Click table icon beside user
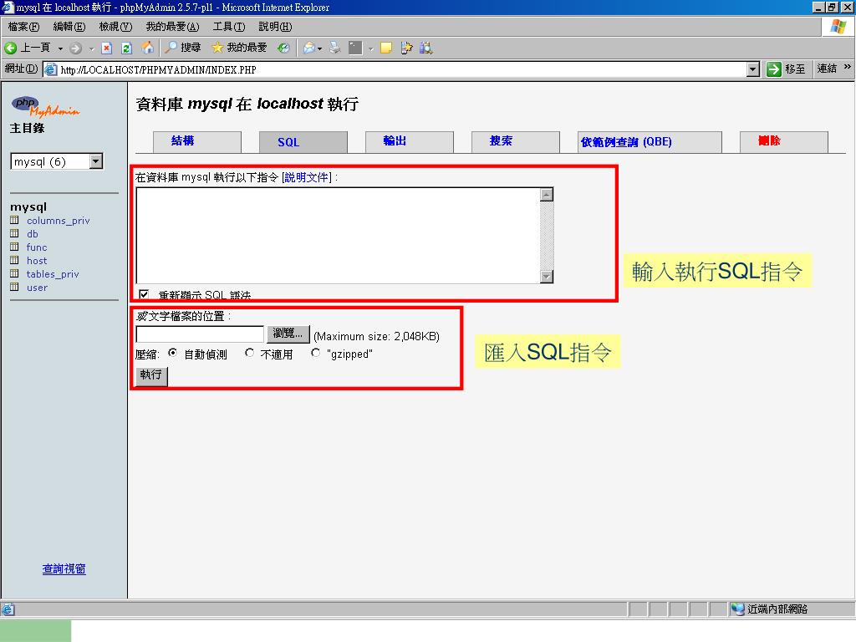The height and width of the screenshot is (642, 856). (x=15, y=288)
